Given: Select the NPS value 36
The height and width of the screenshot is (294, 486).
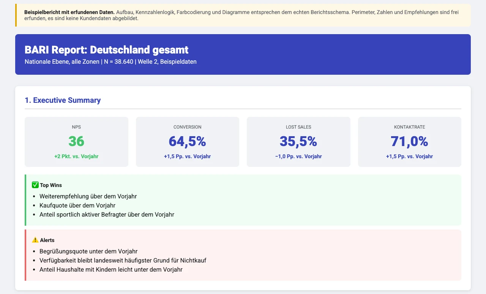Looking at the screenshot, I should pyautogui.click(x=76, y=141).
